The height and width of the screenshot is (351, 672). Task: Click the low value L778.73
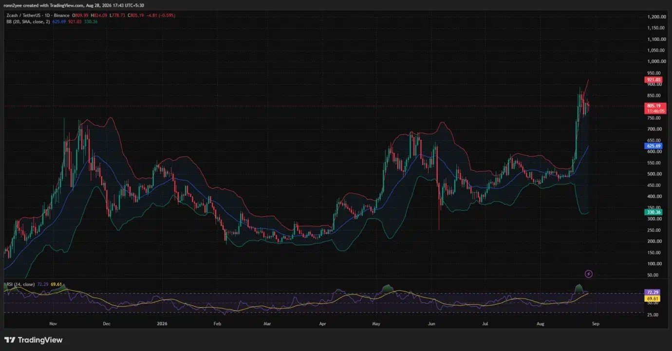pyautogui.click(x=118, y=16)
